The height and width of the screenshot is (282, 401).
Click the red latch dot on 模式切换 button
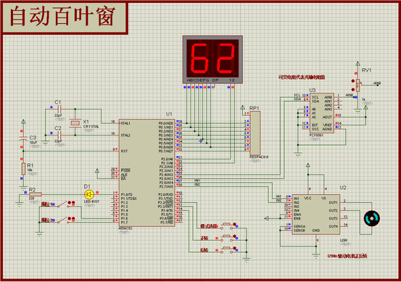pyautogui.click(x=234, y=224)
